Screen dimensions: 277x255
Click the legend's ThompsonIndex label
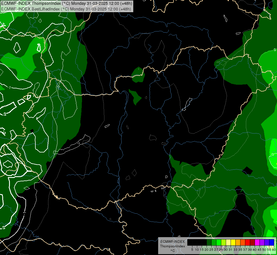(x=172, y=246)
